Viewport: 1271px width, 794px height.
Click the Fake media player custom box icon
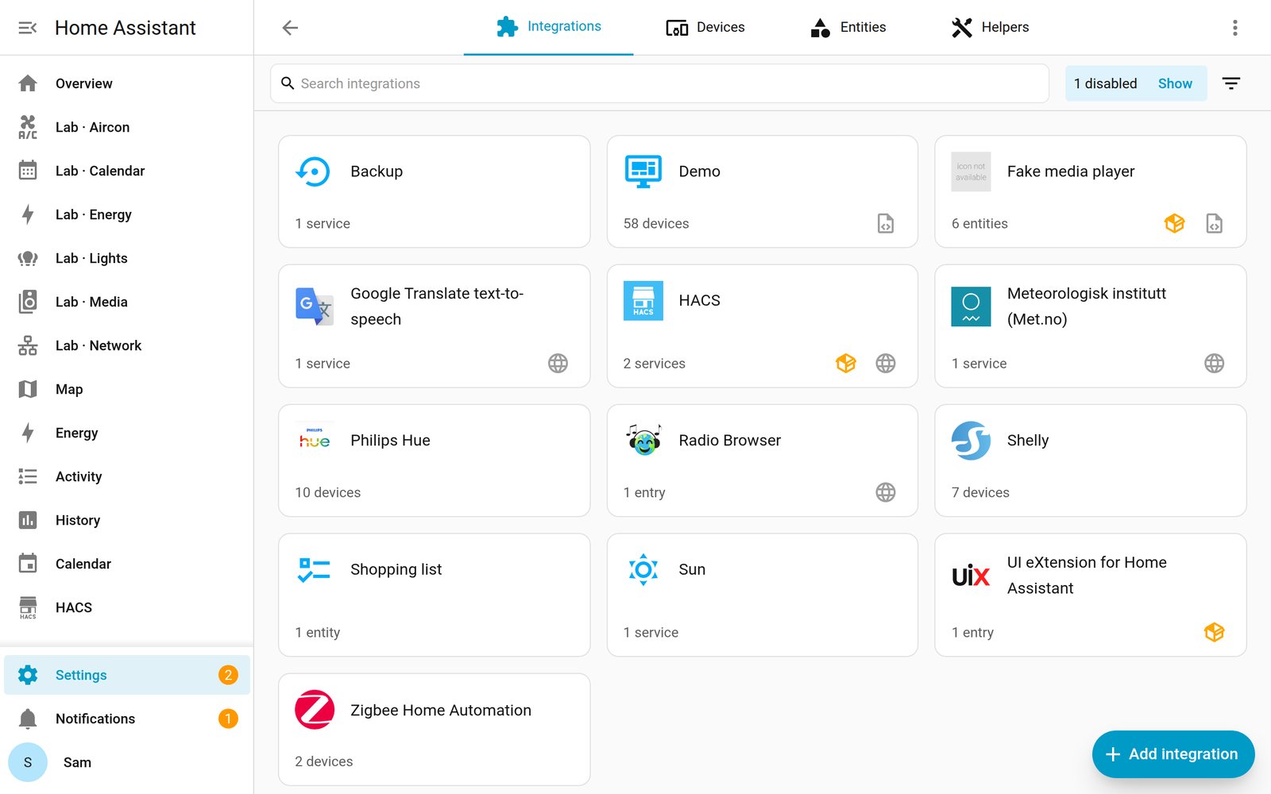coord(1174,223)
